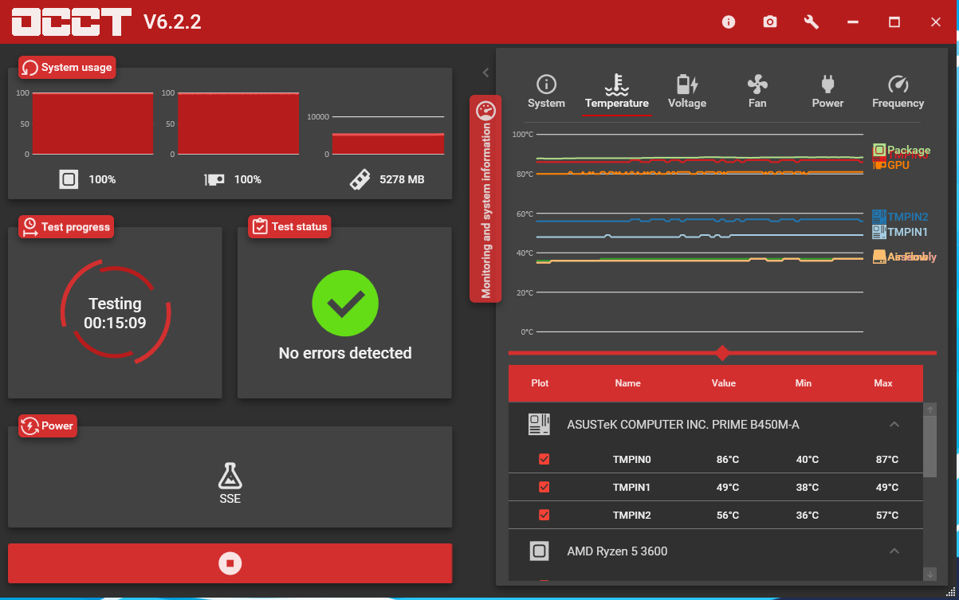Click the Power panel label on left
Screen dimensions: 959x600
(x=48, y=425)
